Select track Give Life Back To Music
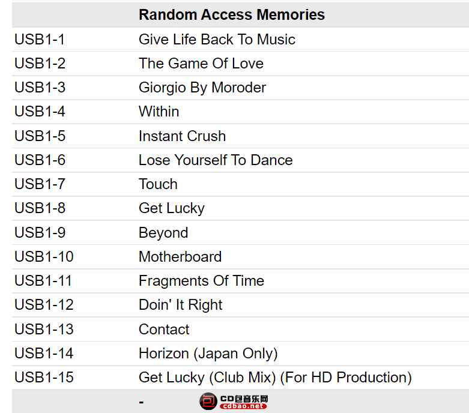469x413 pixels. click(x=217, y=40)
